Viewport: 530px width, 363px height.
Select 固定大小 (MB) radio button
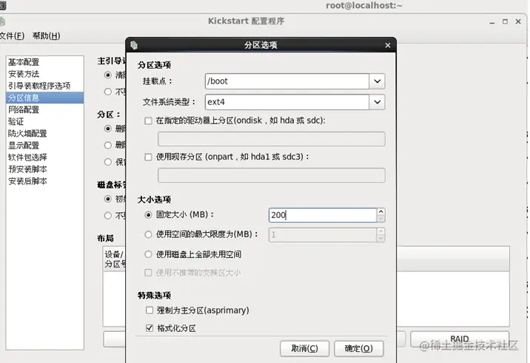148,214
